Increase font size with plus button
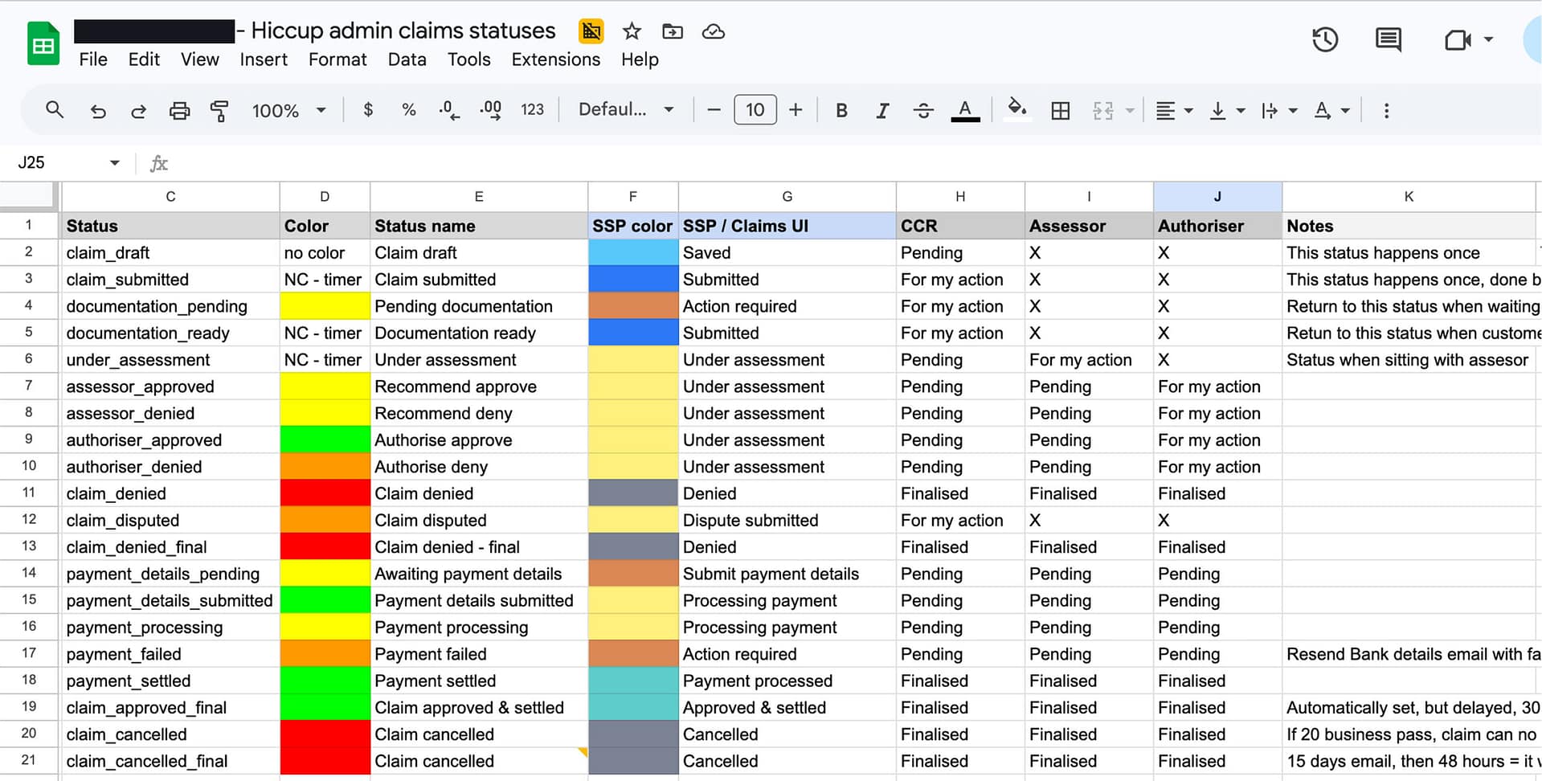Viewport: 1542px width, 781px height. click(795, 110)
